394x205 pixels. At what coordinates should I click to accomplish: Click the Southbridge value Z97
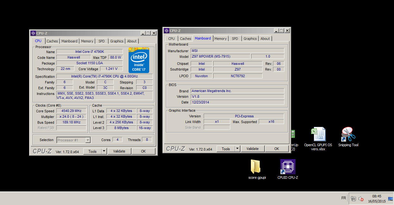click(x=238, y=69)
